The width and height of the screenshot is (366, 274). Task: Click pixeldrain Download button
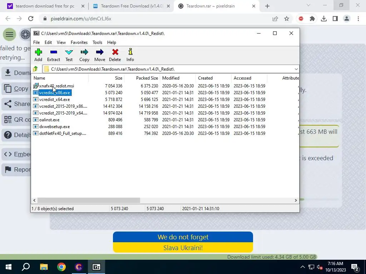16,73
